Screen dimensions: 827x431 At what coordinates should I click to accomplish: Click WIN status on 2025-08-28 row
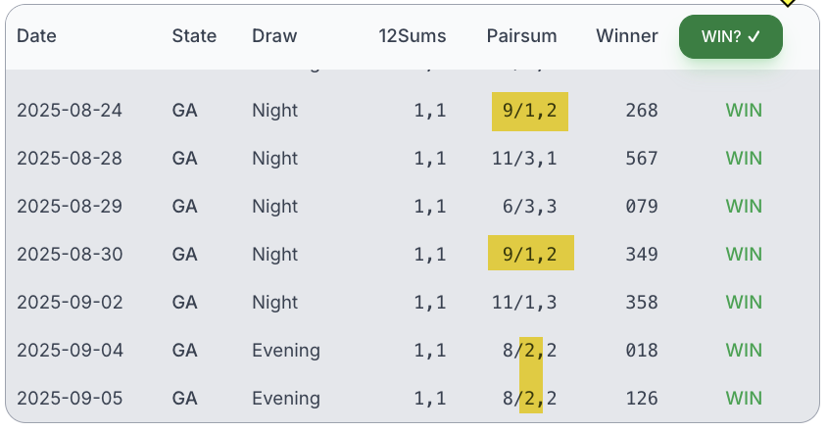744,159
